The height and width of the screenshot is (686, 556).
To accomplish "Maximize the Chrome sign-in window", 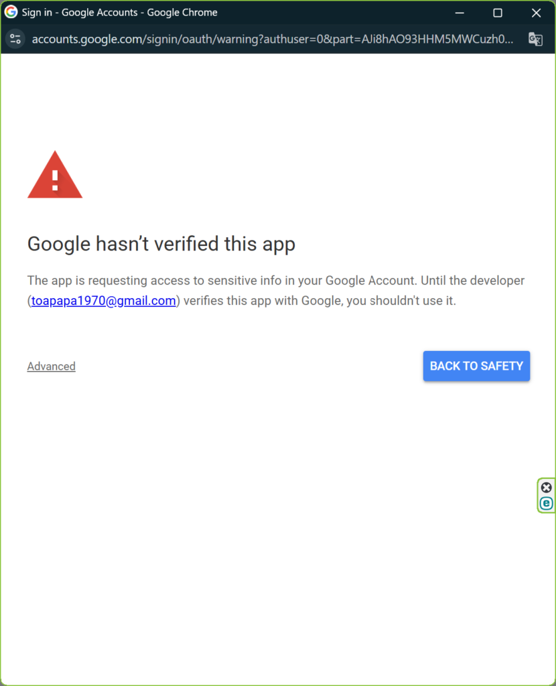I will 498,13.
